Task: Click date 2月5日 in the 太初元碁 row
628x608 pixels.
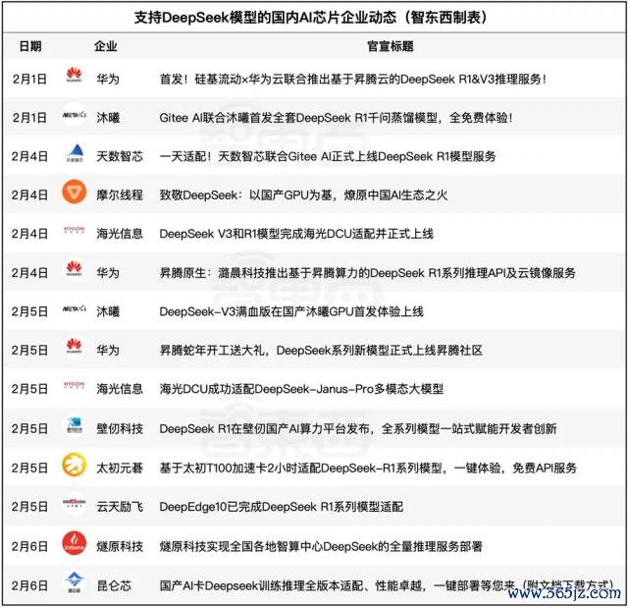Action: coord(29,468)
